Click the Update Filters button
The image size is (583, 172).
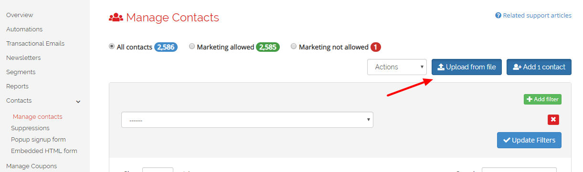529,140
